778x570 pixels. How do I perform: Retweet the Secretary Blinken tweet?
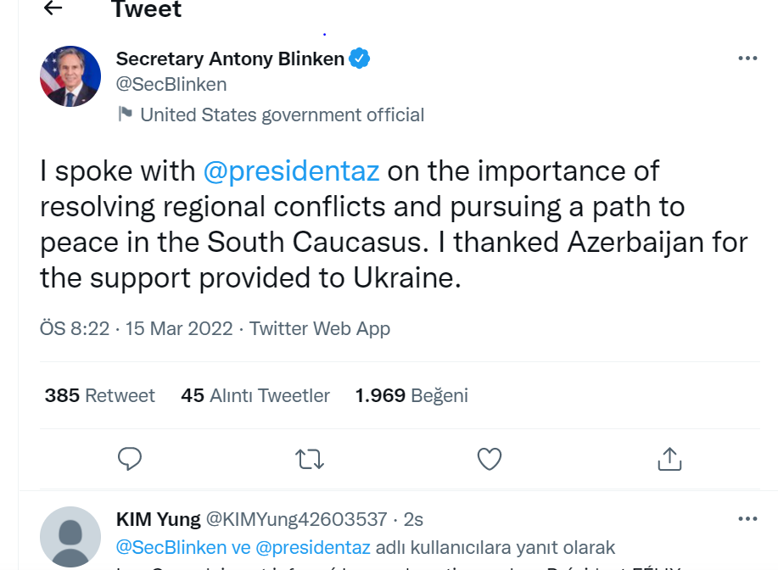[309, 459]
